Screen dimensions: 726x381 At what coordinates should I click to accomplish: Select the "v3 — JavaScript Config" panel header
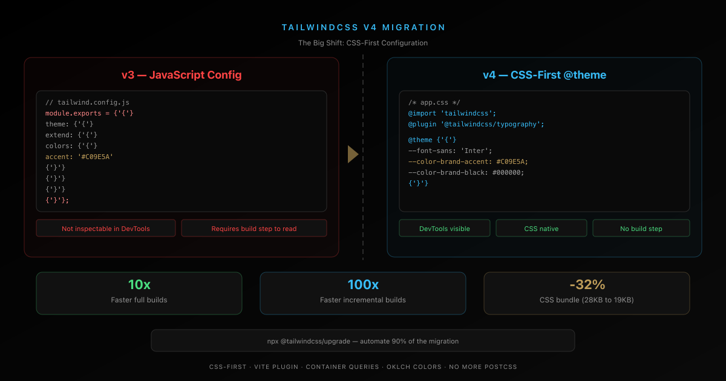(x=181, y=74)
